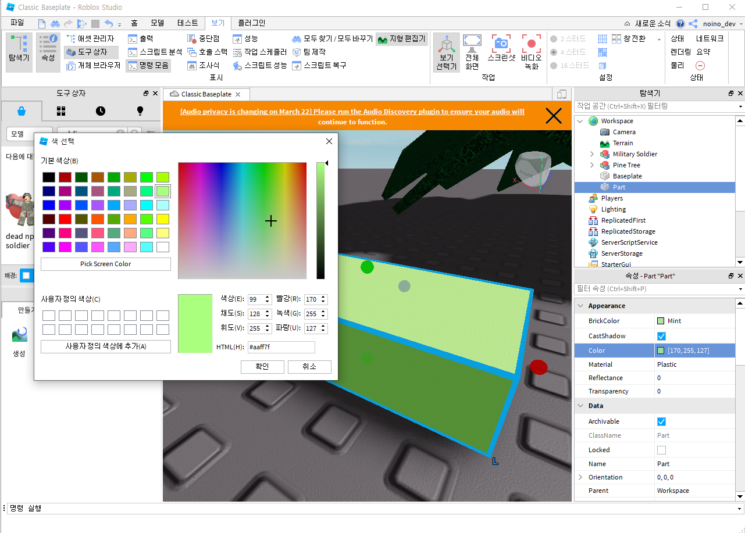Select the yellow basic color swatch

pyautogui.click(x=163, y=219)
